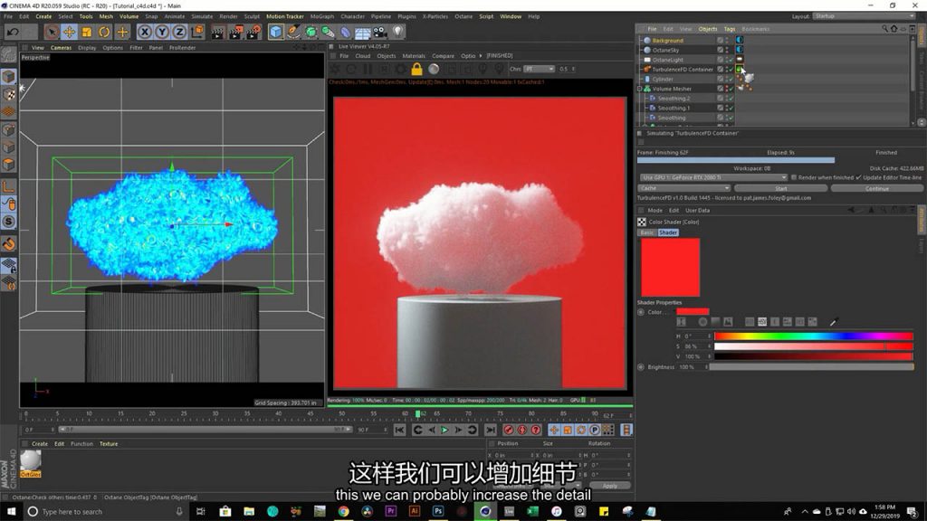Screen dimensions: 927x521
Task: Click the lightbulb Light object icon
Action: pyautogui.click(x=397, y=32)
